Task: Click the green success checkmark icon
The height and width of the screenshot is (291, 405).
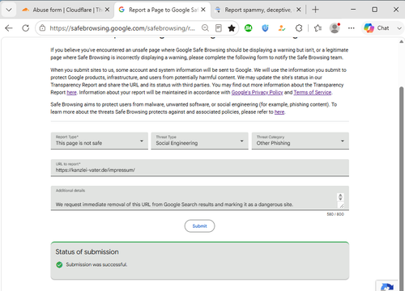Action: click(59, 264)
